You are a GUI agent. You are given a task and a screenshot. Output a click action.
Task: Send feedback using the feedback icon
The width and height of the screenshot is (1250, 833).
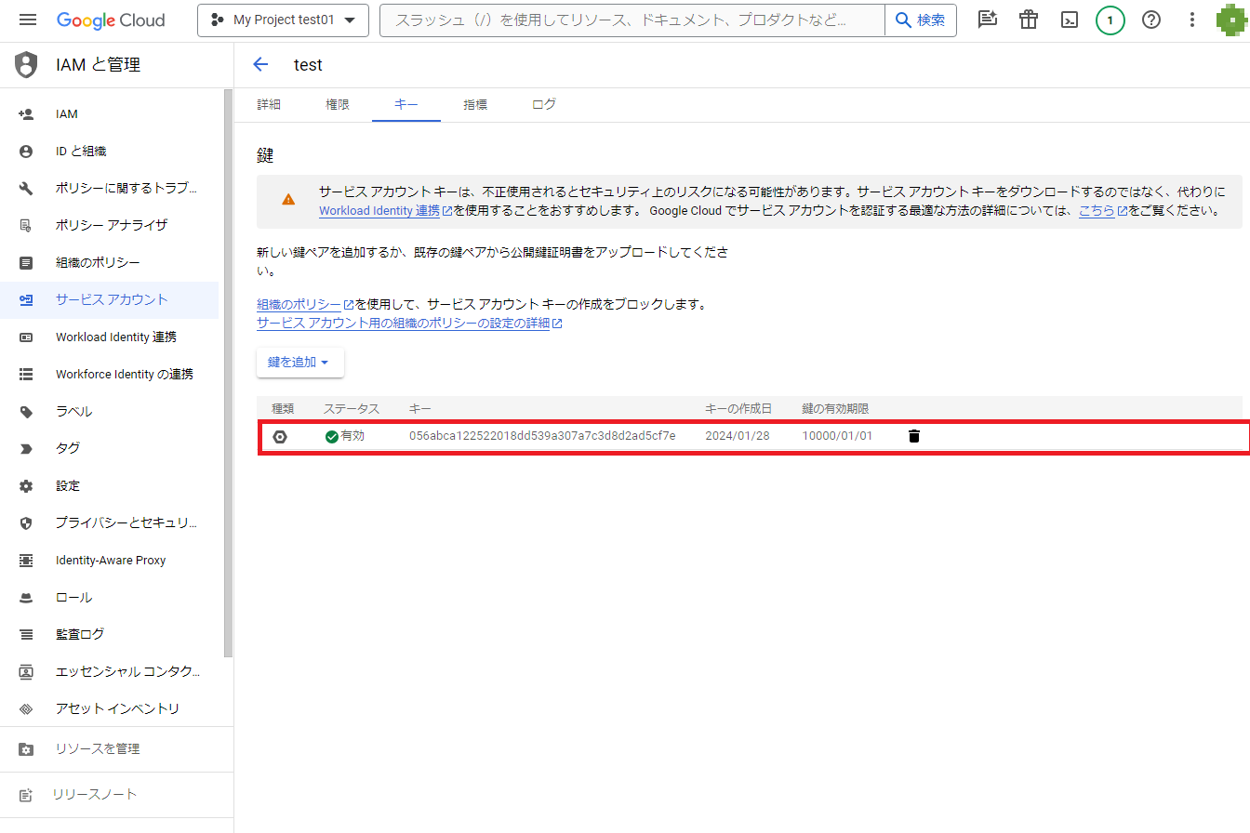click(x=987, y=20)
